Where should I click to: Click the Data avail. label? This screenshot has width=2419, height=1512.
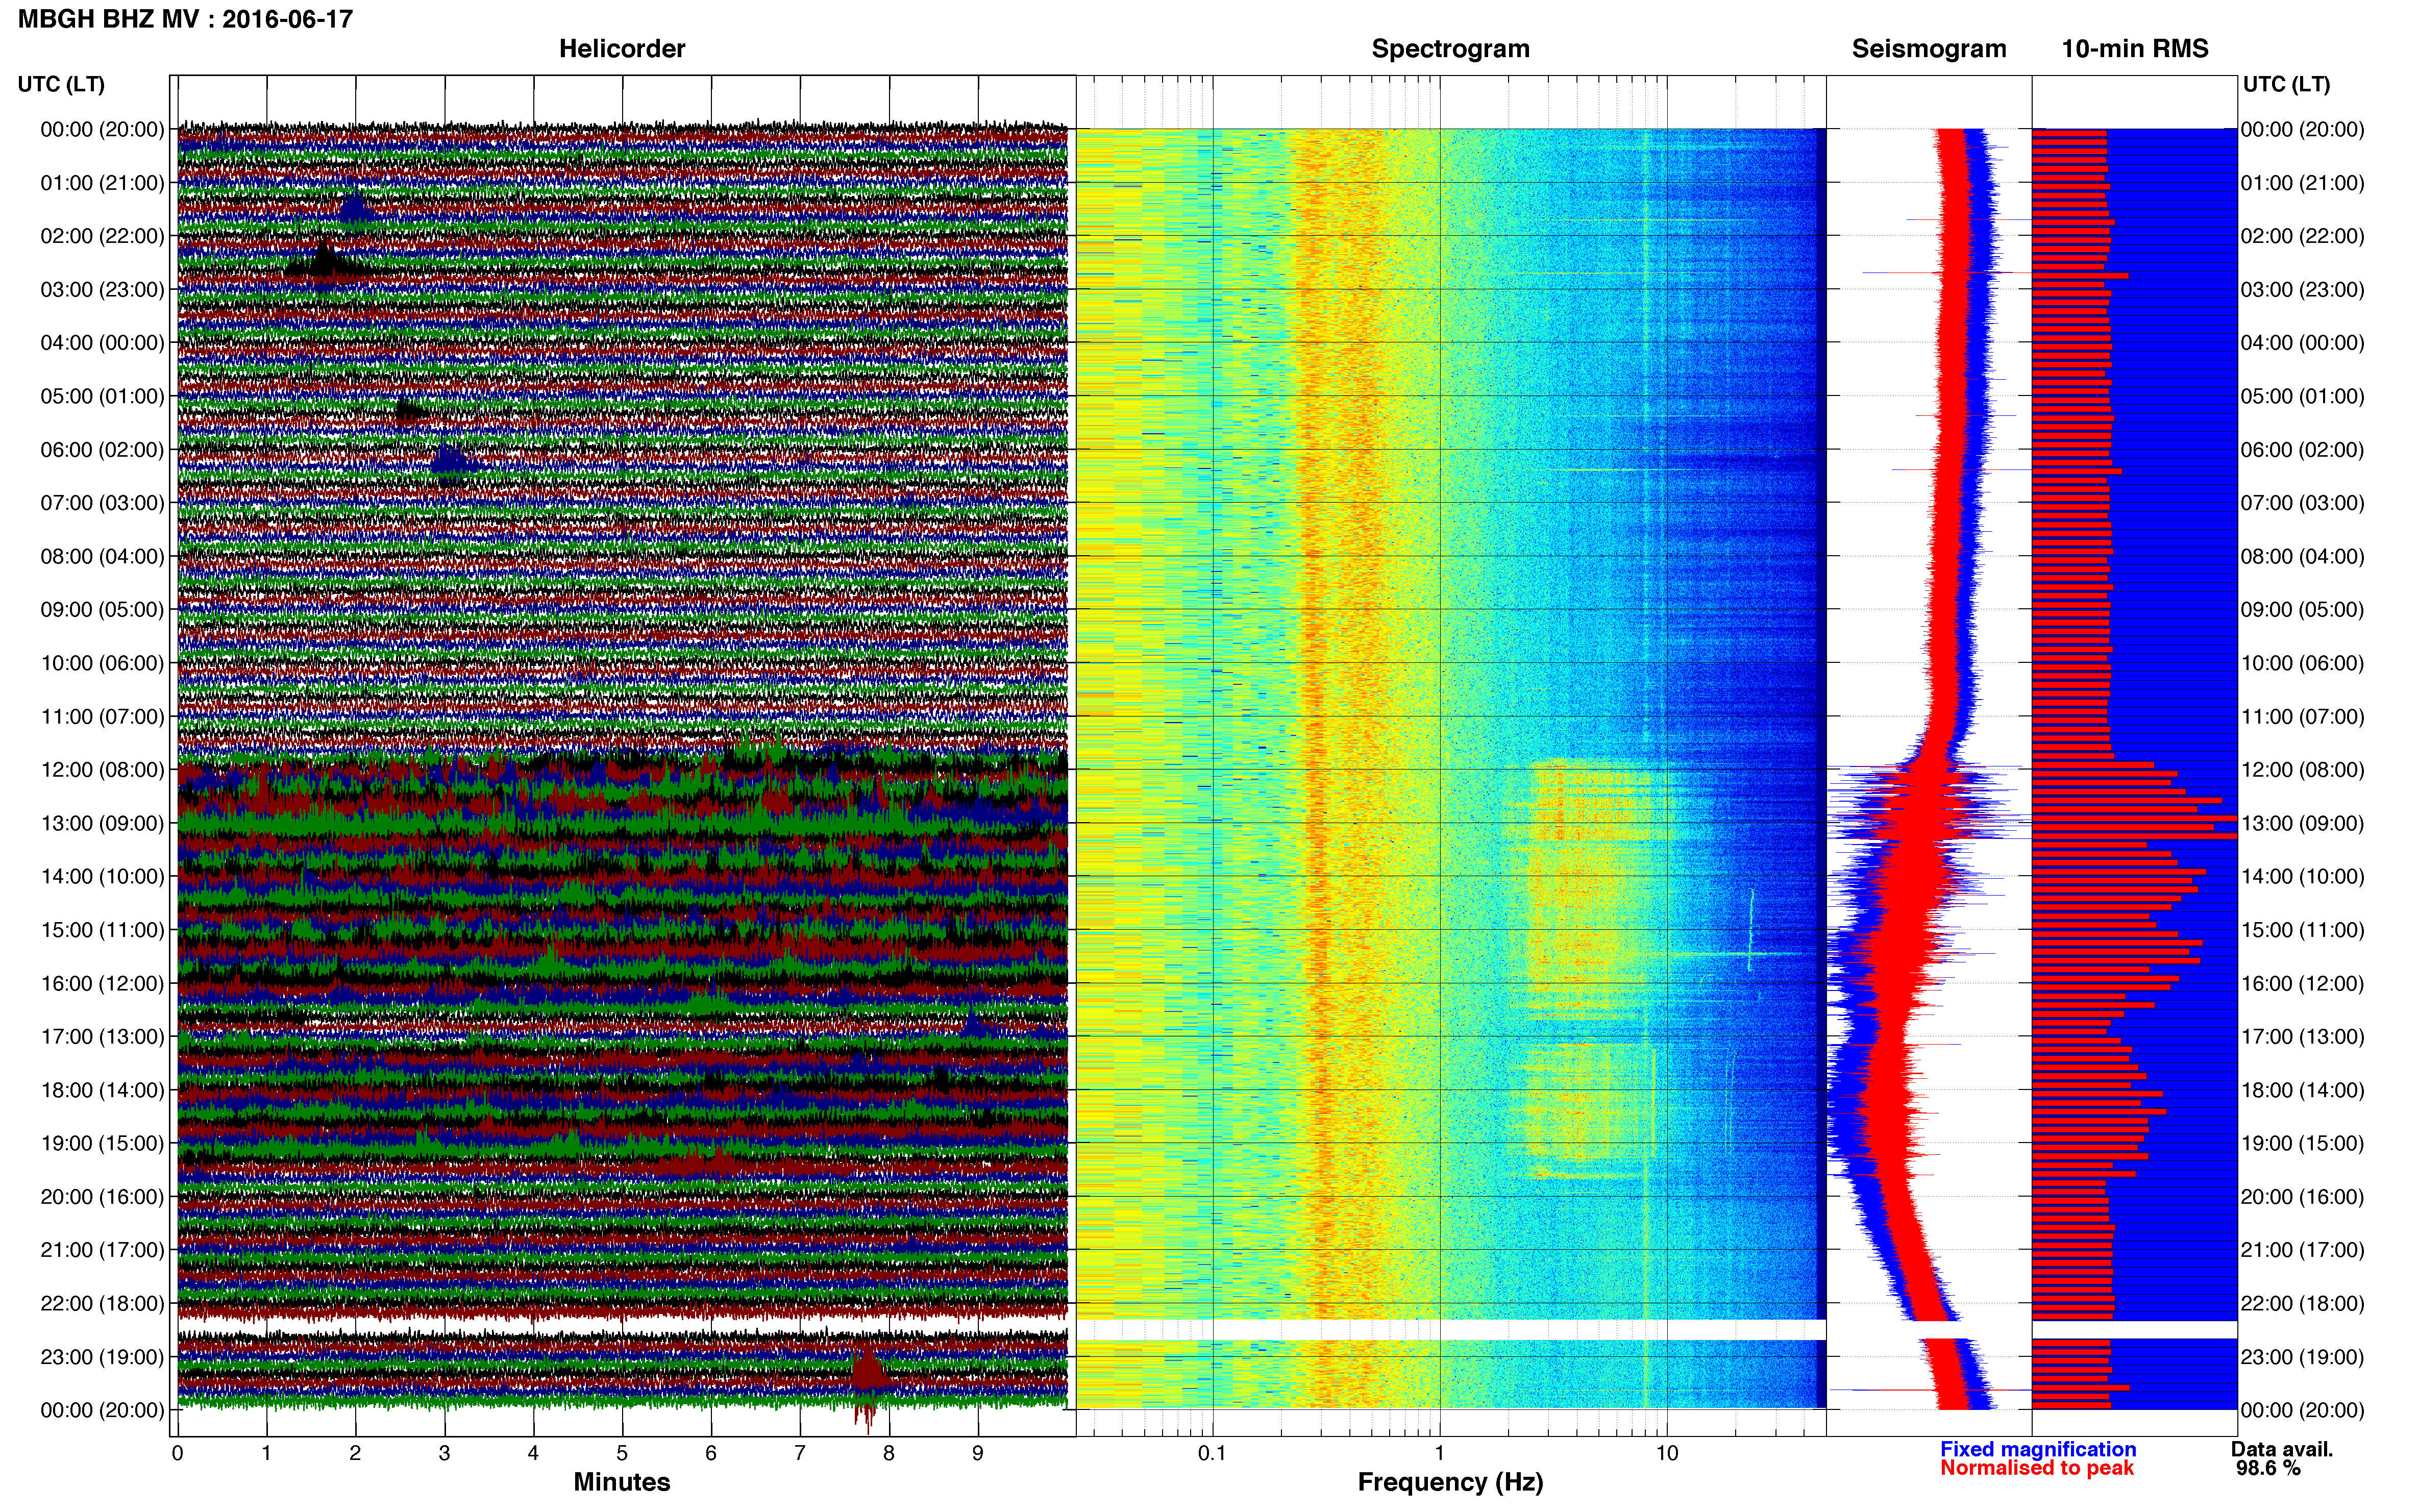pos(2282,1449)
